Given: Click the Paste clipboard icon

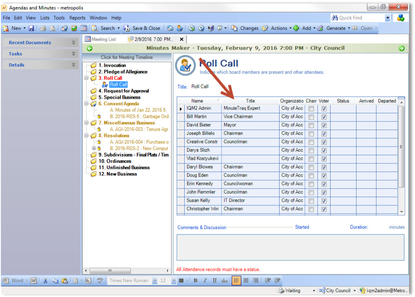Looking at the screenshot, I should pyautogui.click(x=64, y=281).
